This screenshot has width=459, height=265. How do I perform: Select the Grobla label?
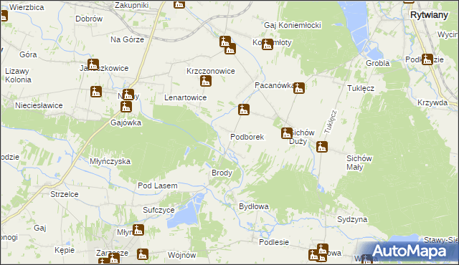[378, 63]
